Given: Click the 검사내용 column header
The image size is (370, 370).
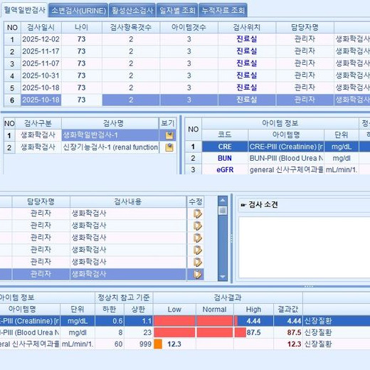Looking at the screenshot, I should (x=128, y=202).
